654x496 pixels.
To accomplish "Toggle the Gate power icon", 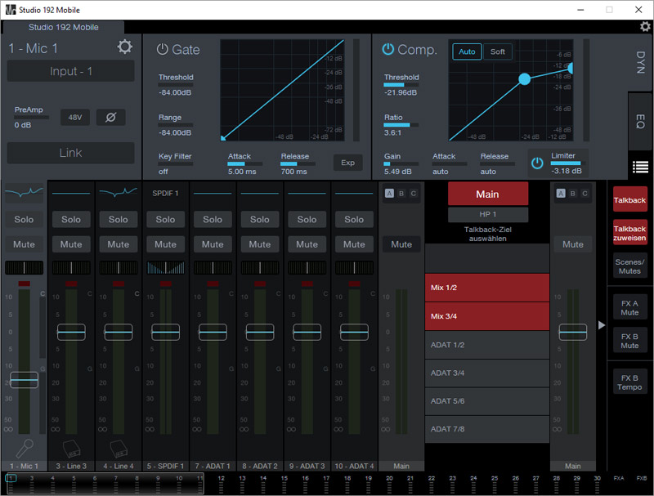I will pyautogui.click(x=163, y=50).
